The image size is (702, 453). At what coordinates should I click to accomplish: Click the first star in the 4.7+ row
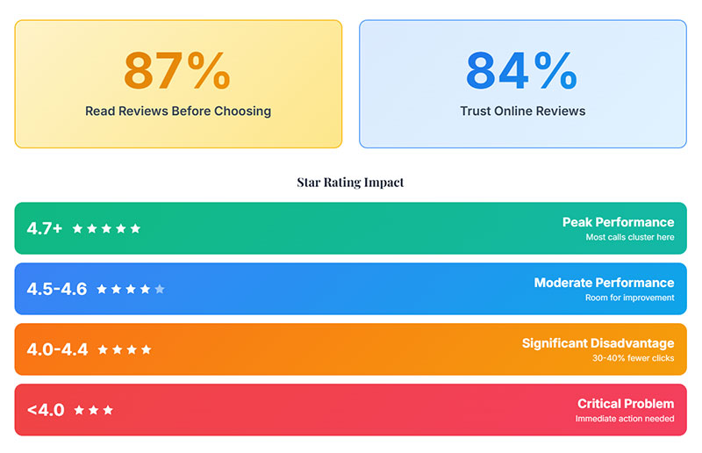pyautogui.click(x=77, y=228)
